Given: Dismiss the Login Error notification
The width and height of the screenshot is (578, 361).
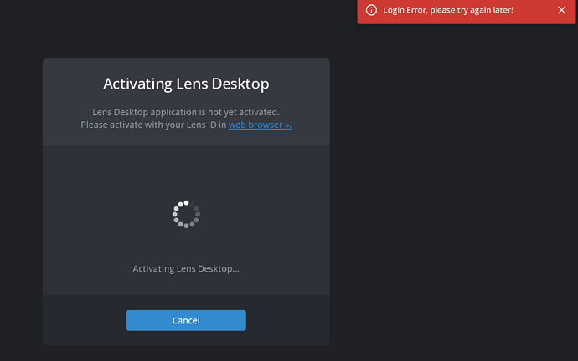Looking at the screenshot, I should 561,10.
